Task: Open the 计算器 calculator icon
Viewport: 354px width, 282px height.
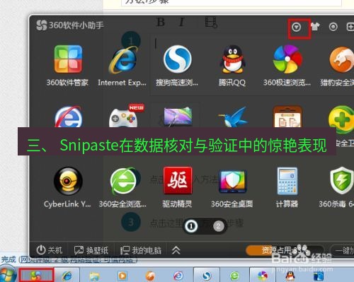Action: [x=287, y=181]
